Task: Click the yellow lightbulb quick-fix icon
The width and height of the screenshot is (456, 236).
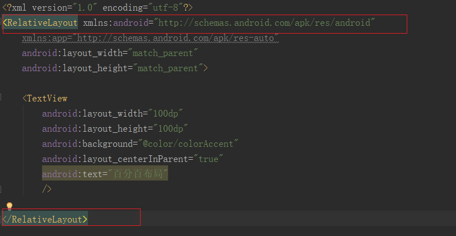Action: (10, 206)
